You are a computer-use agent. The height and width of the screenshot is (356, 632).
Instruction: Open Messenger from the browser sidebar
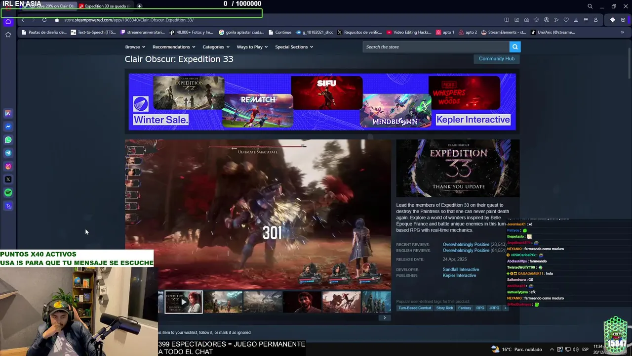[8, 127]
